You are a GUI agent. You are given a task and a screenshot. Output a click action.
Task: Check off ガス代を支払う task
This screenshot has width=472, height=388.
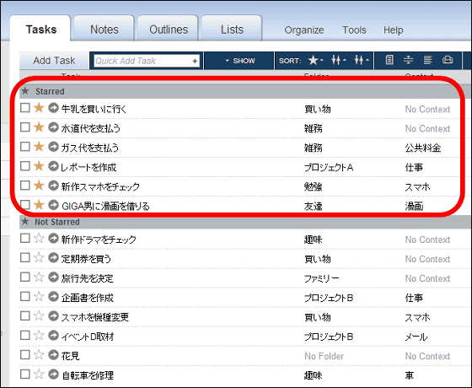point(25,147)
